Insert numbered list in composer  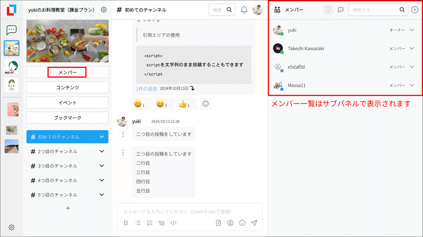149,223
